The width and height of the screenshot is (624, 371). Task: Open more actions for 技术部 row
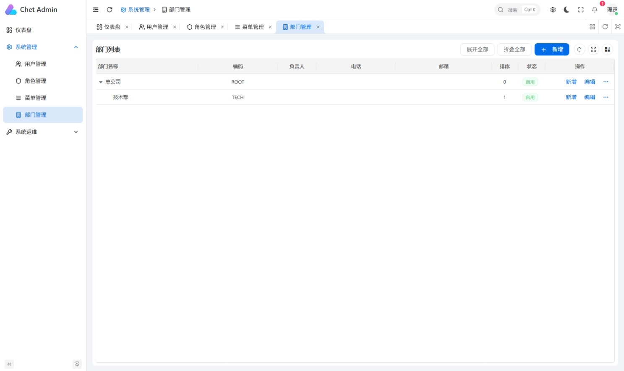[606, 97]
